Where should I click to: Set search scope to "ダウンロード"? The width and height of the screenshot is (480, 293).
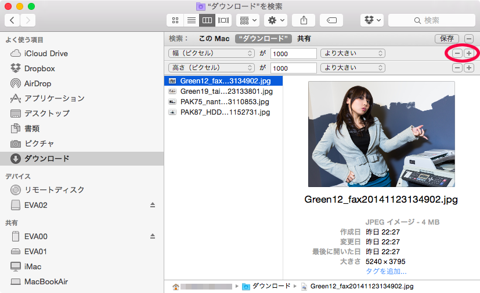(264, 39)
